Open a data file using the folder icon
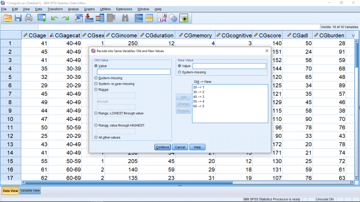Screen dimensions: 360x202 pyautogui.click(x=7, y=18)
